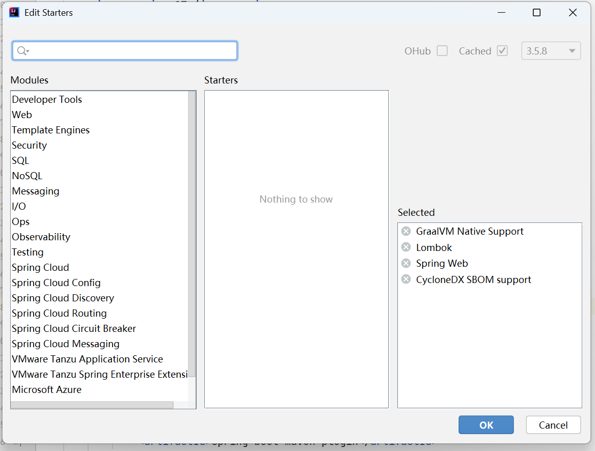595x451 pixels.
Task: Choose Spring Cloud Circuit Breaker module
Action: 100,328
